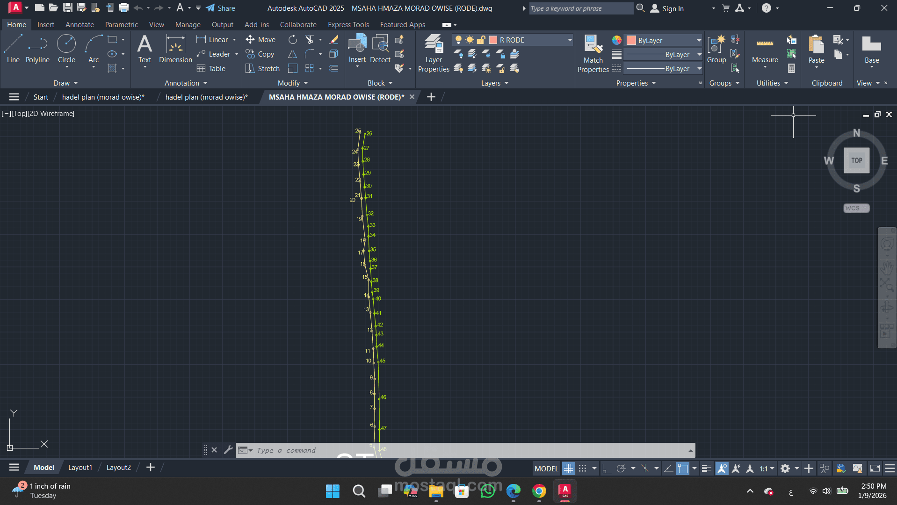Open Layer Properties manager

pos(434,53)
